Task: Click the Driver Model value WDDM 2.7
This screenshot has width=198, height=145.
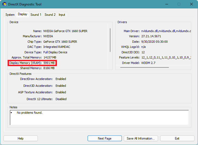Action: tap(148, 63)
